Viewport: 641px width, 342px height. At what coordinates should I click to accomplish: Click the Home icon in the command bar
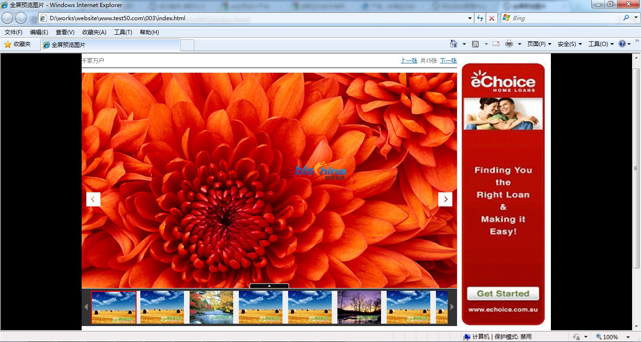pyautogui.click(x=454, y=44)
